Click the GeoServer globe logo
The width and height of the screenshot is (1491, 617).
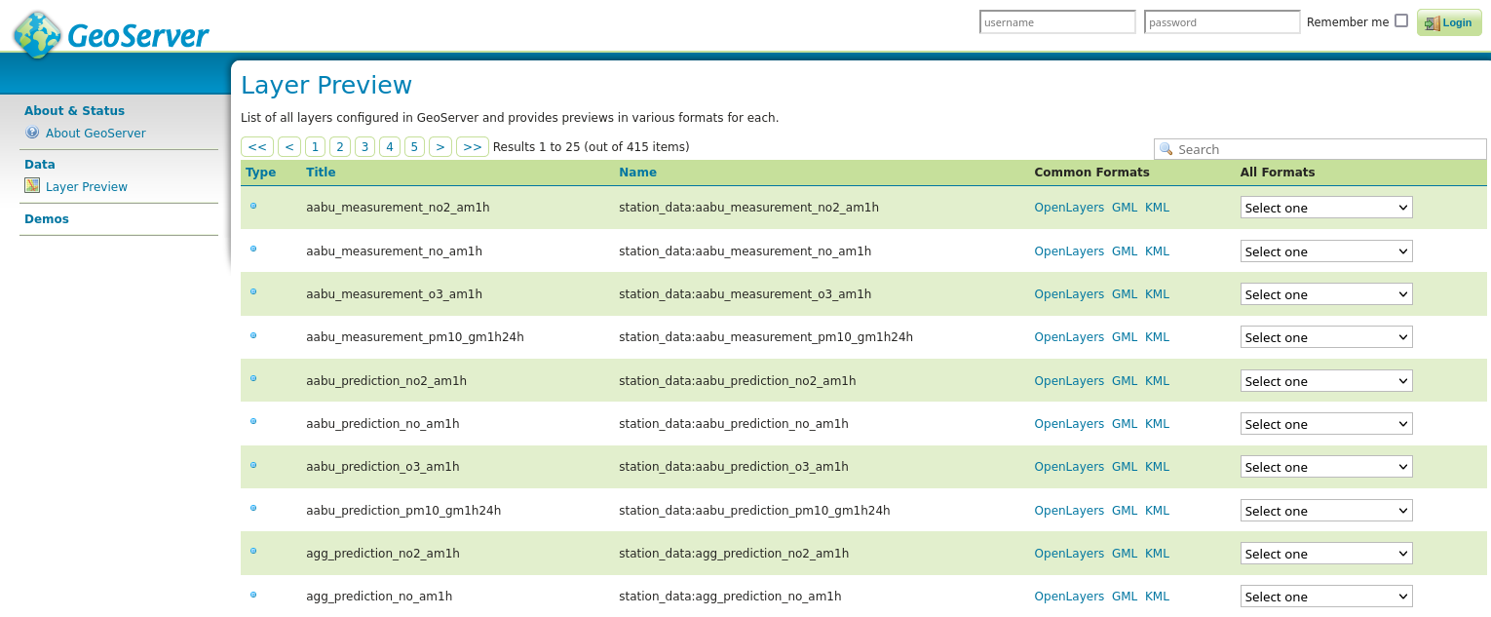coord(37,34)
